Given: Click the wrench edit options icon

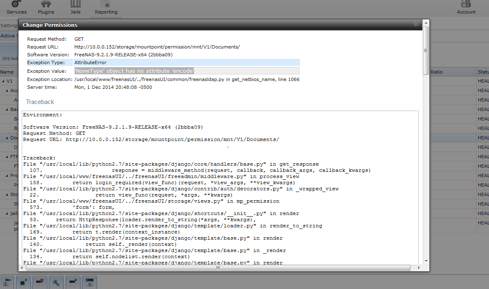Looking at the screenshot, I should click(56, 283).
